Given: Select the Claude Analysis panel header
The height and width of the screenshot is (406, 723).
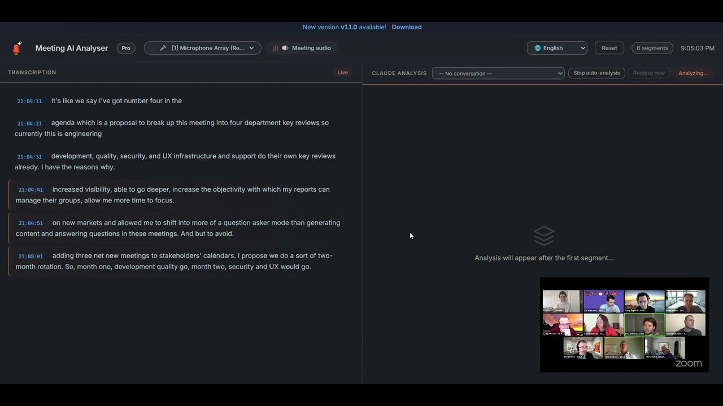Looking at the screenshot, I should (399, 73).
